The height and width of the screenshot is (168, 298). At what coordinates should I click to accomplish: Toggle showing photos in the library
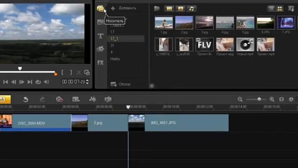[180, 8]
